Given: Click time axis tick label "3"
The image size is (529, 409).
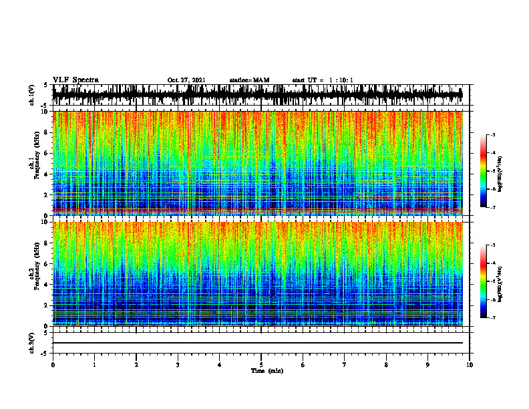Looking at the screenshot, I should click(x=178, y=365).
